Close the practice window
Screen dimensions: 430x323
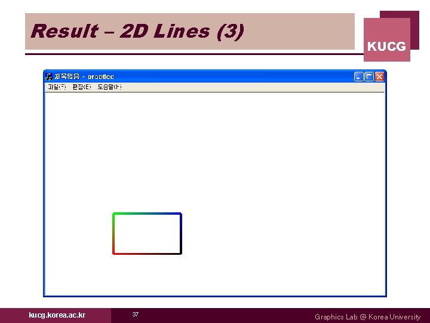pyautogui.click(x=379, y=77)
